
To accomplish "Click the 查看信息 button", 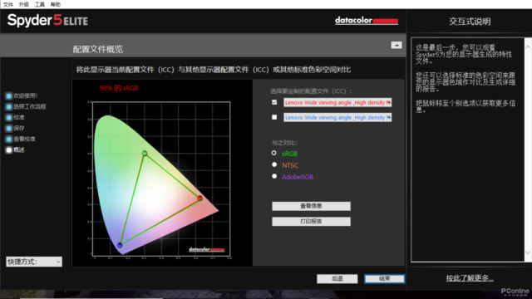I will [x=311, y=206].
